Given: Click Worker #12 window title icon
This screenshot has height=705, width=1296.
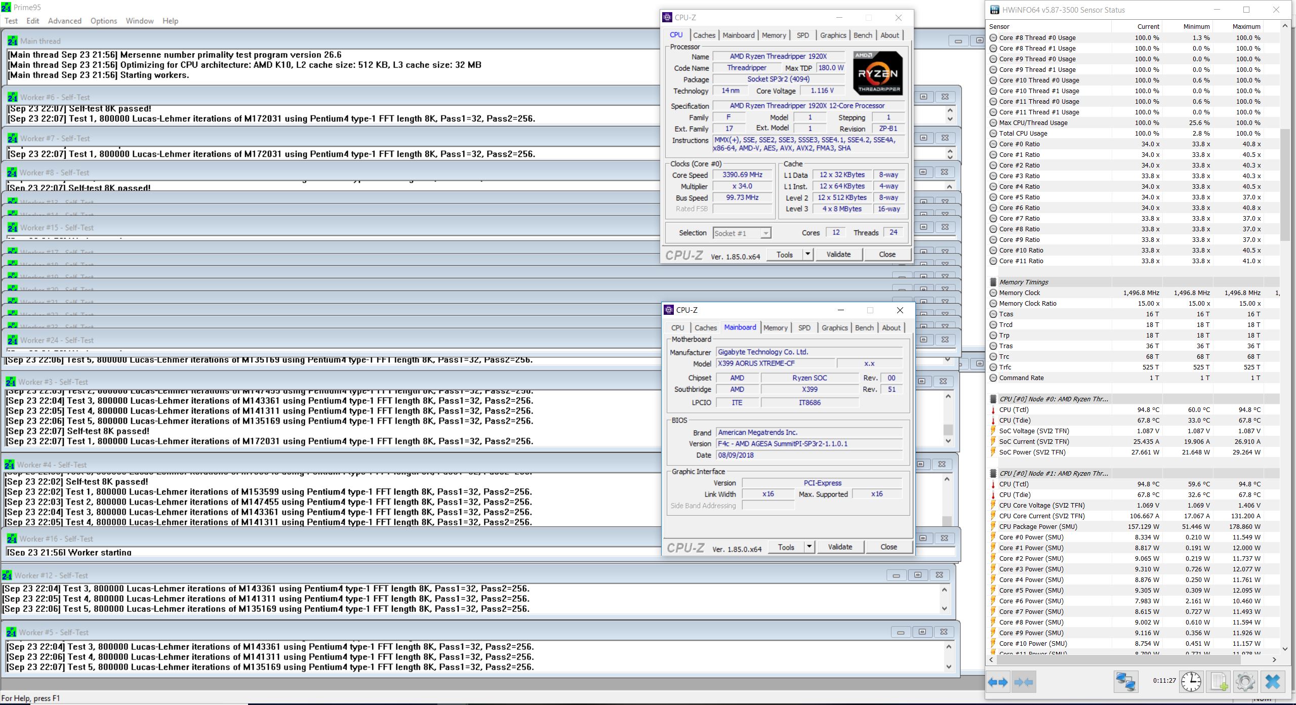Looking at the screenshot, I should pyautogui.click(x=7, y=575).
